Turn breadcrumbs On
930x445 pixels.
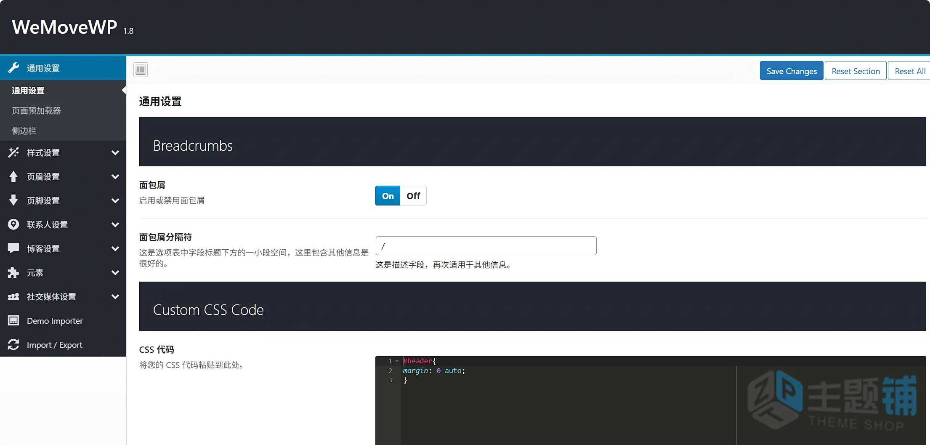coord(388,196)
